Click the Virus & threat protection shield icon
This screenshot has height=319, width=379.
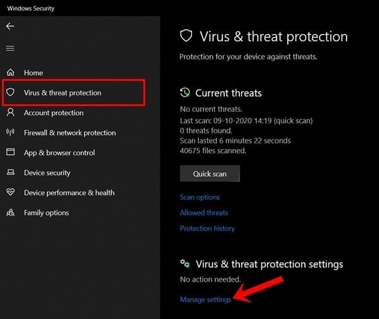tap(11, 93)
